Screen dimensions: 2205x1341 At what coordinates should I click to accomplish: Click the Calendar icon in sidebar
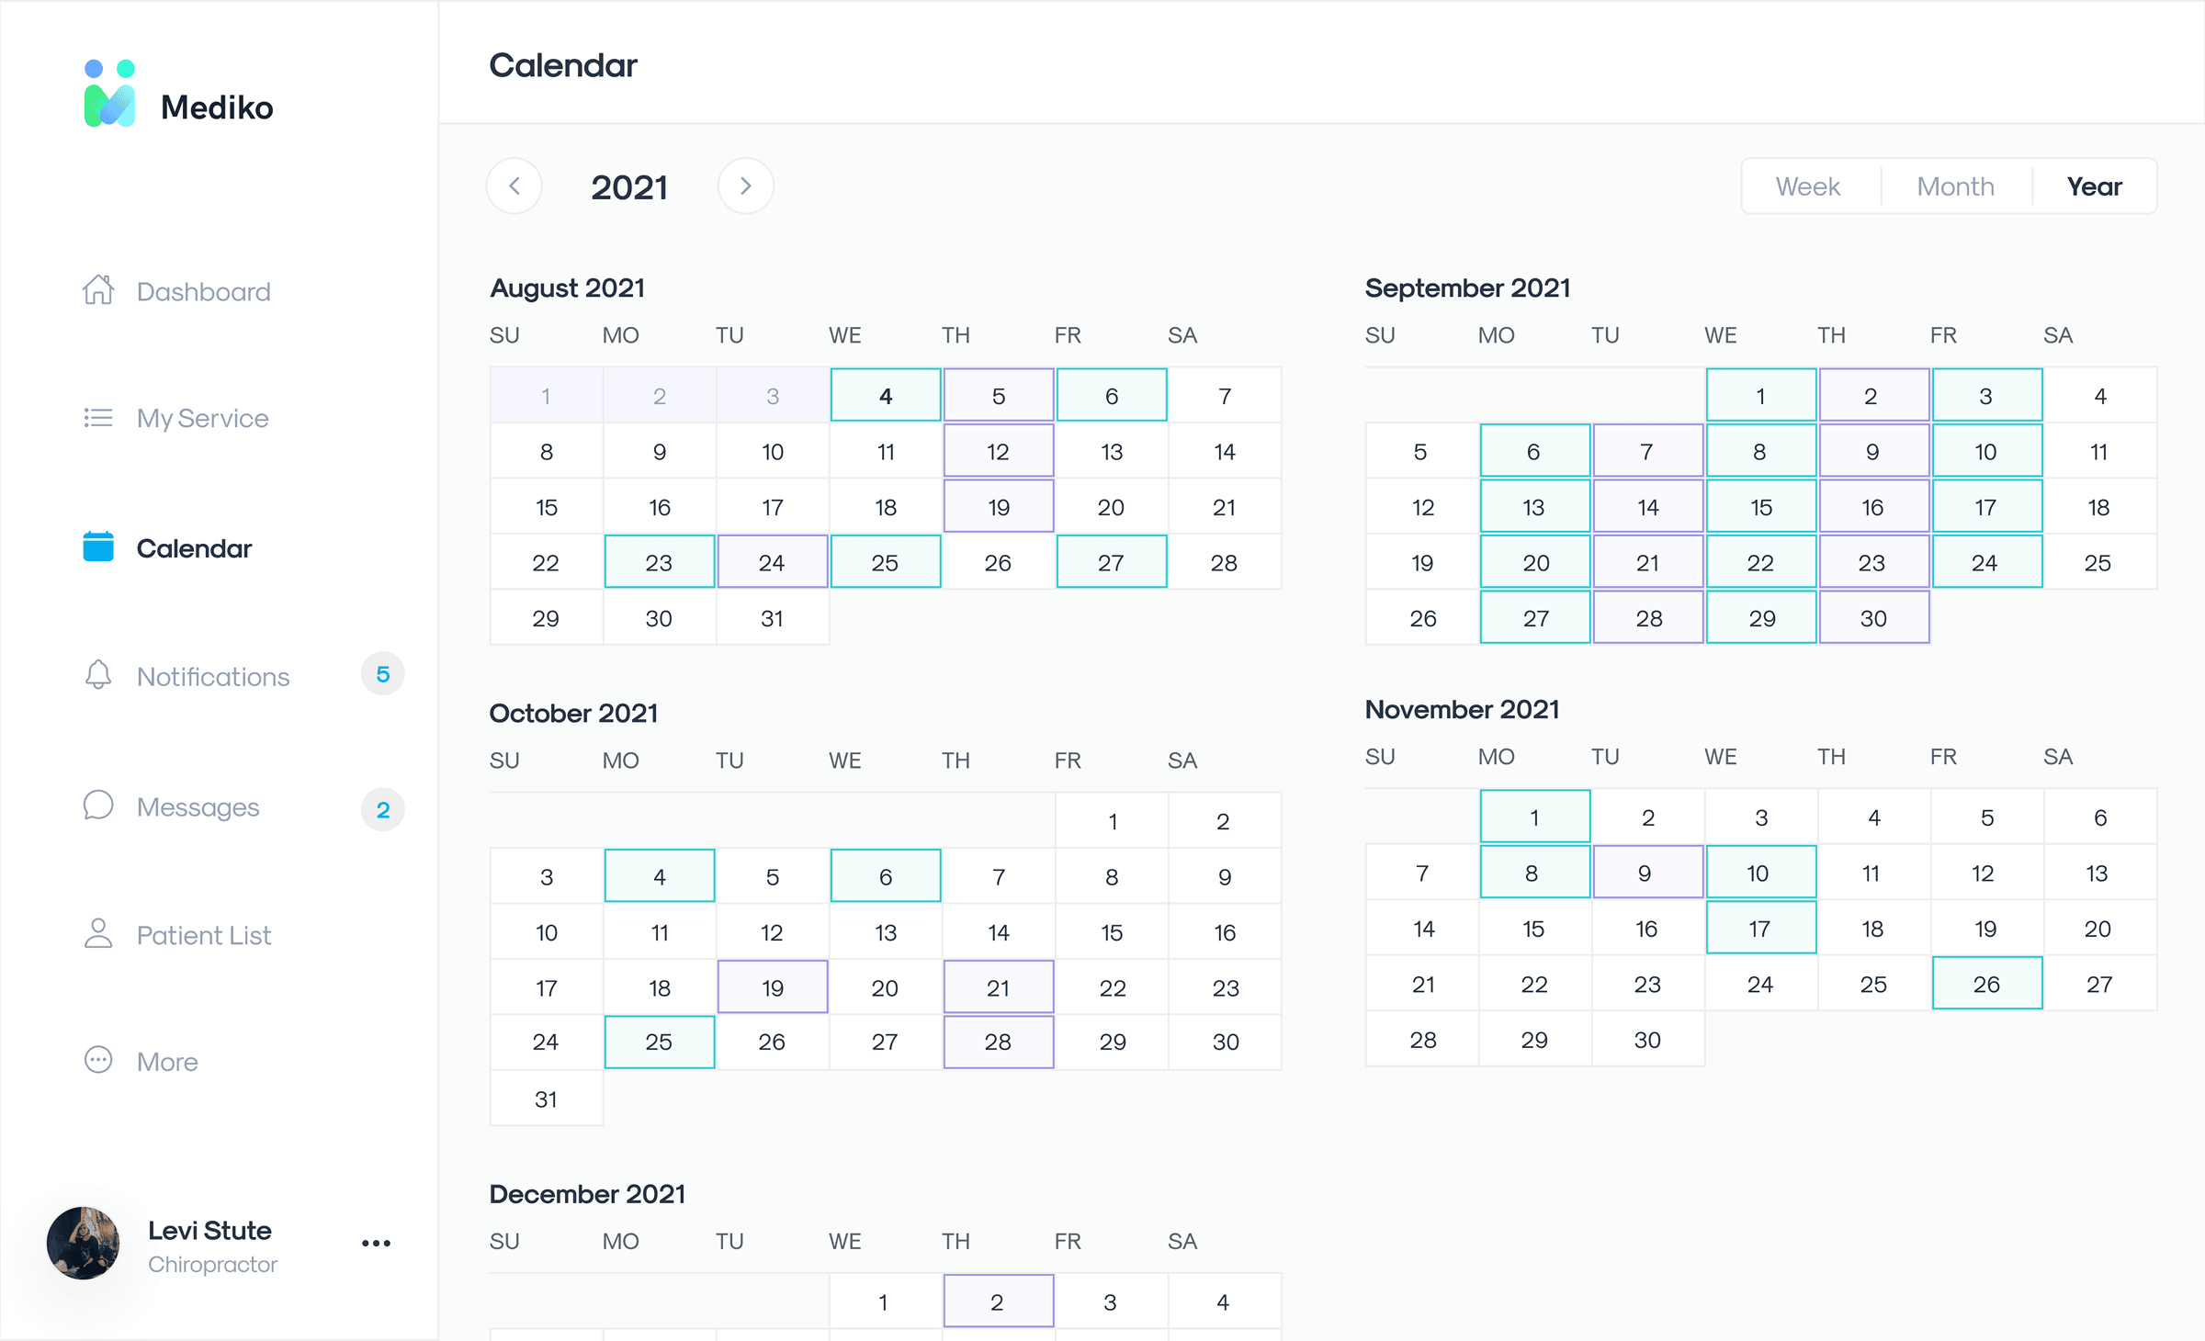tap(98, 547)
